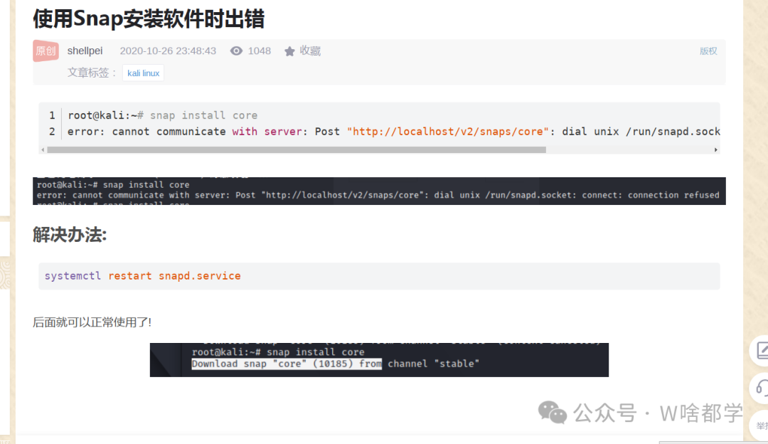
Task: Click the article title 使用Snap安装软件时出错
Action: click(x=149, y=19)
